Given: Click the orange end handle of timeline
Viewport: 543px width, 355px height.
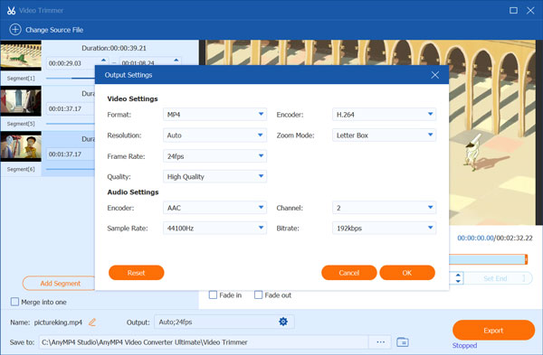Looking at the screenshot, I should (526, 259).
